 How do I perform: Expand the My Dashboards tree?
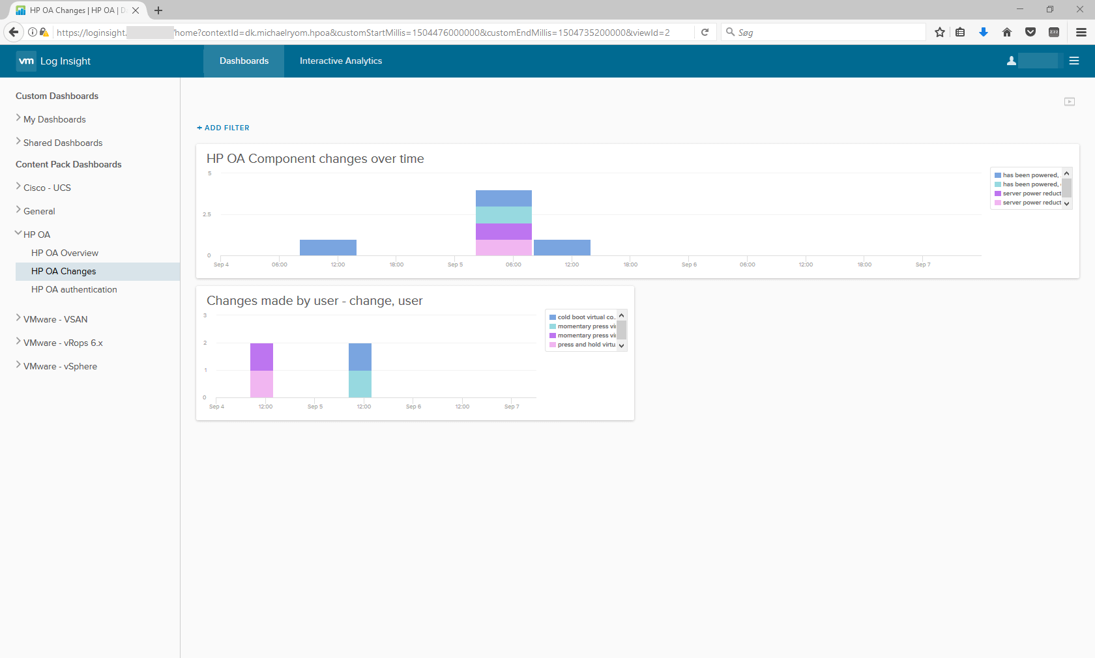tap(18, 119)
